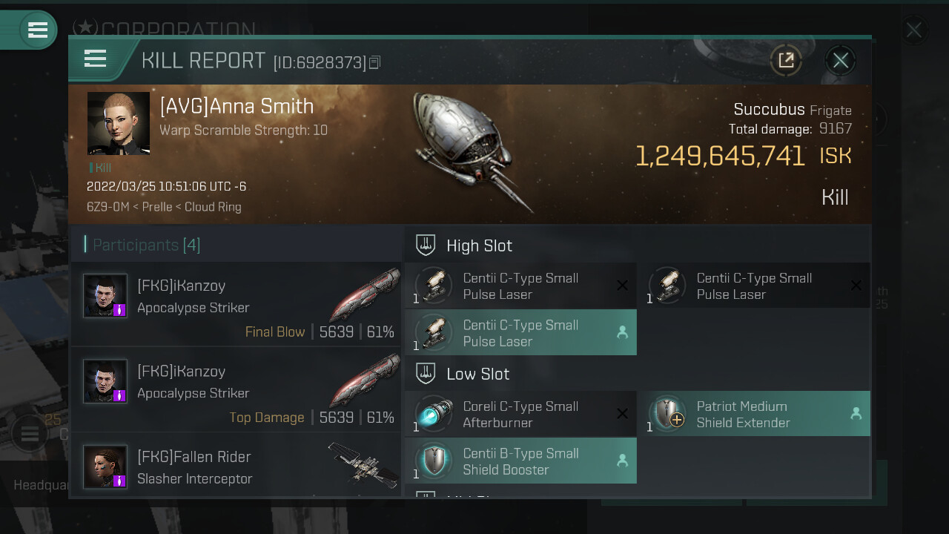The width and height of the screenshot is (949, 534).
Task: Share kill report via export icon
Action: click(785, 60)
